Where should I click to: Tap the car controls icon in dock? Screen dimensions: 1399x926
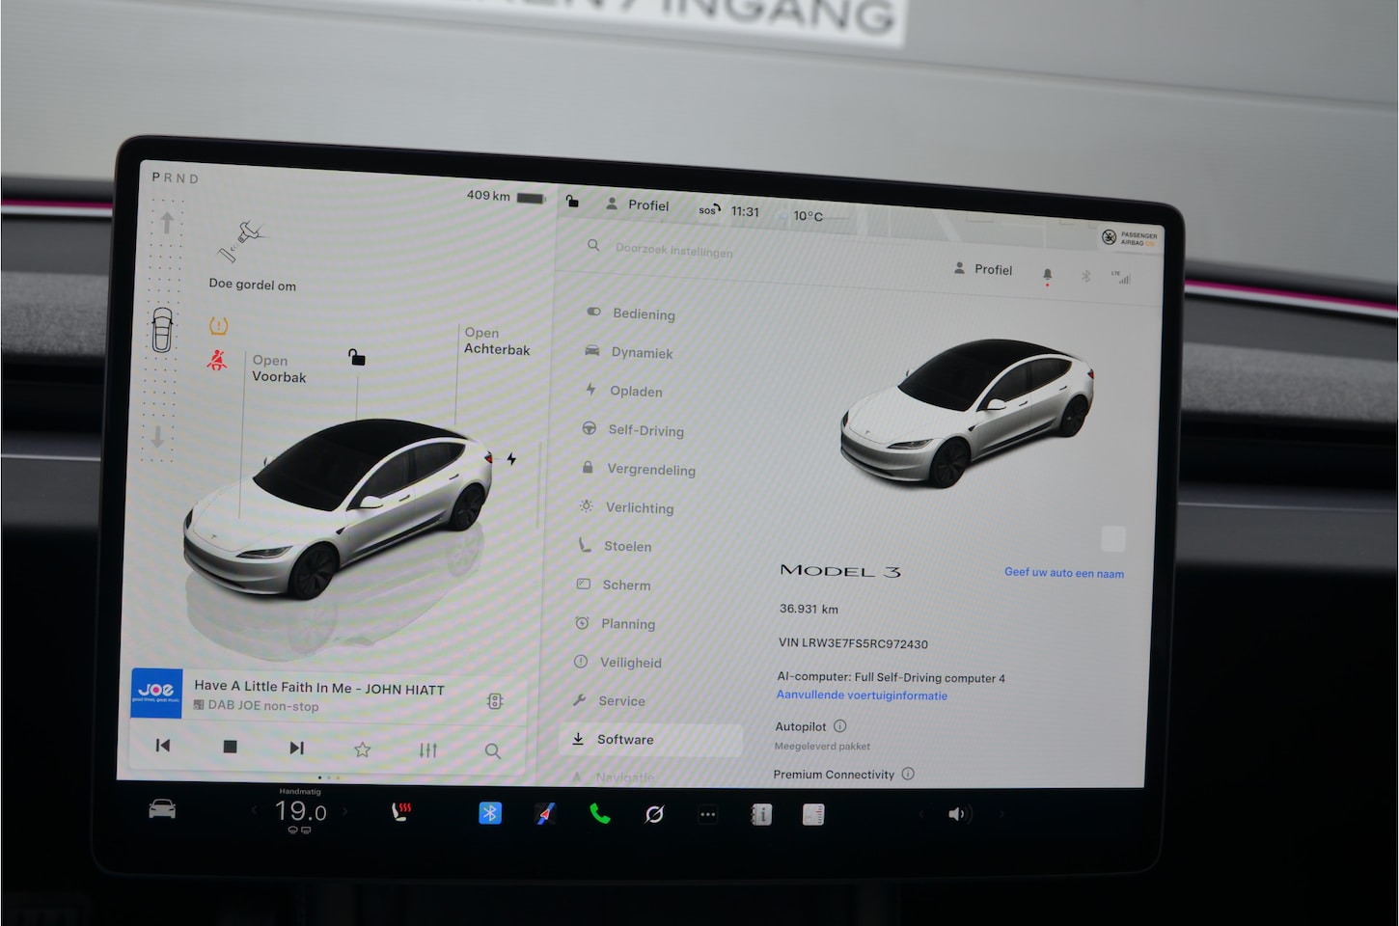pyautogui.click(x=162, y=809)
